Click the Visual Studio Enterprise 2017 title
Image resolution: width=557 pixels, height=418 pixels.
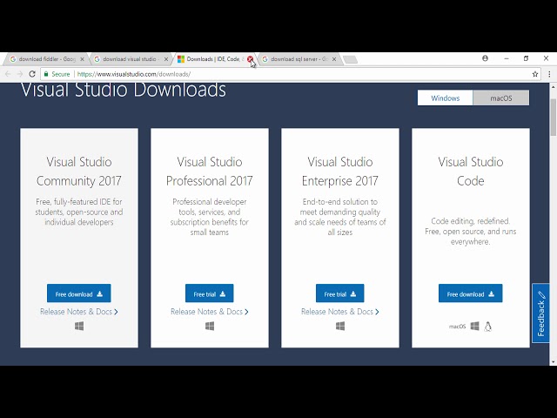point(340,172)
